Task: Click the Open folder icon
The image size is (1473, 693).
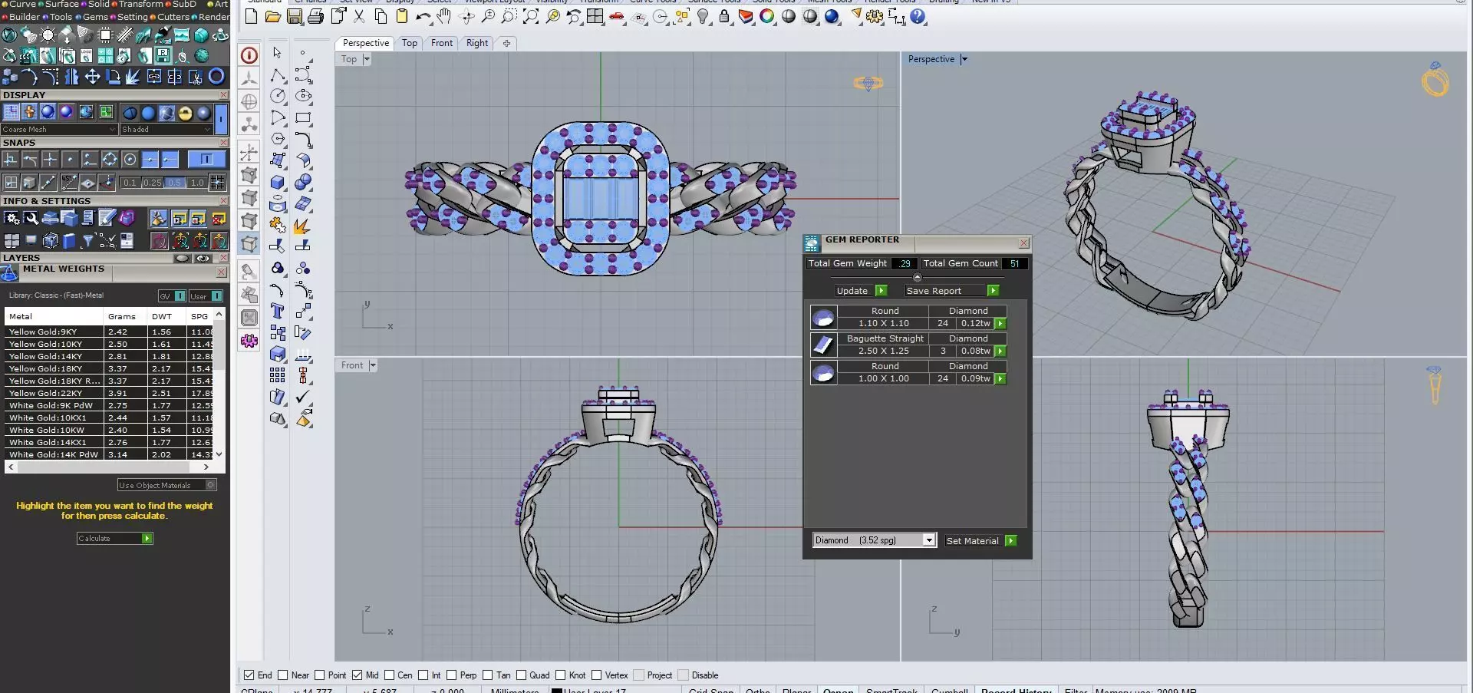Action: [272, 16]
